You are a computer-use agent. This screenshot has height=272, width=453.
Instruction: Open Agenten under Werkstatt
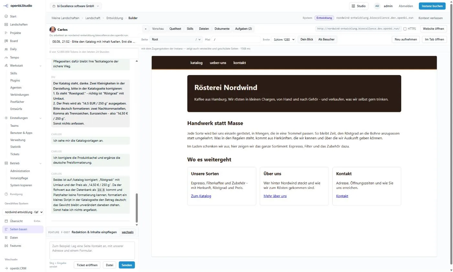tap(16, 88)
